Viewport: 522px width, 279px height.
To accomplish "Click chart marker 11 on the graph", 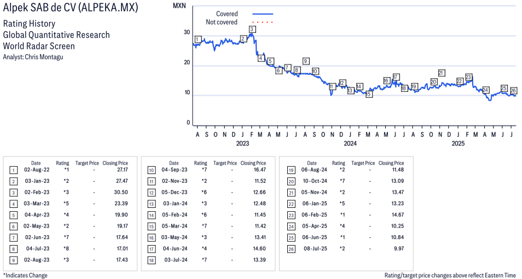I will [x=331, y=87].
